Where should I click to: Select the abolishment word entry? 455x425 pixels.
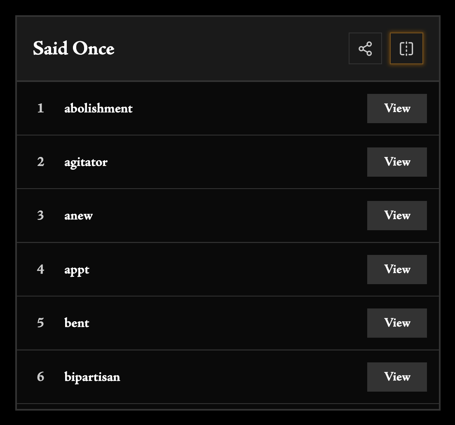coord(99,108)
